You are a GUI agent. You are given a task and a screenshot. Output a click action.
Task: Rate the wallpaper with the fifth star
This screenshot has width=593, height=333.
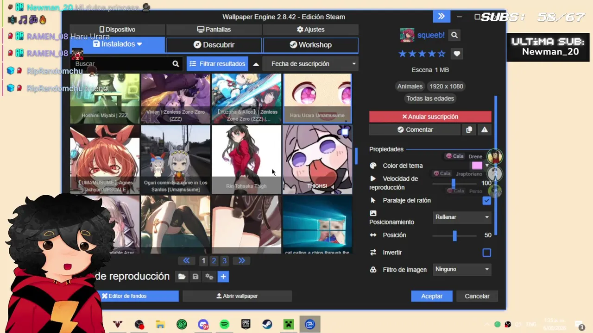(442, 54)
